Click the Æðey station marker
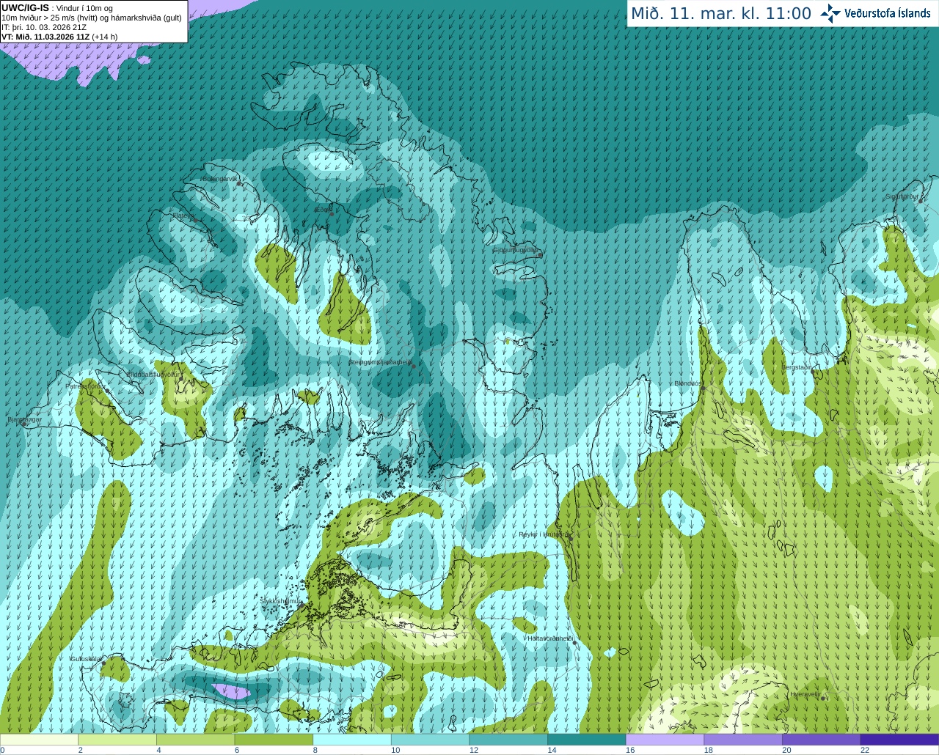The width and height of the screenshot is (939, 755). (332, 213)
